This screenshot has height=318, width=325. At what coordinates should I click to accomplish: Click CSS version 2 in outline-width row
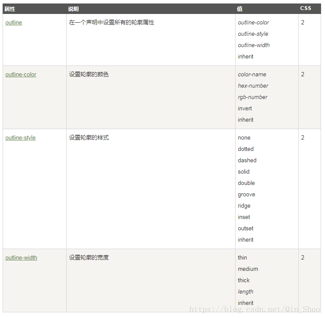pyautogui.click(x=303, y=257)
